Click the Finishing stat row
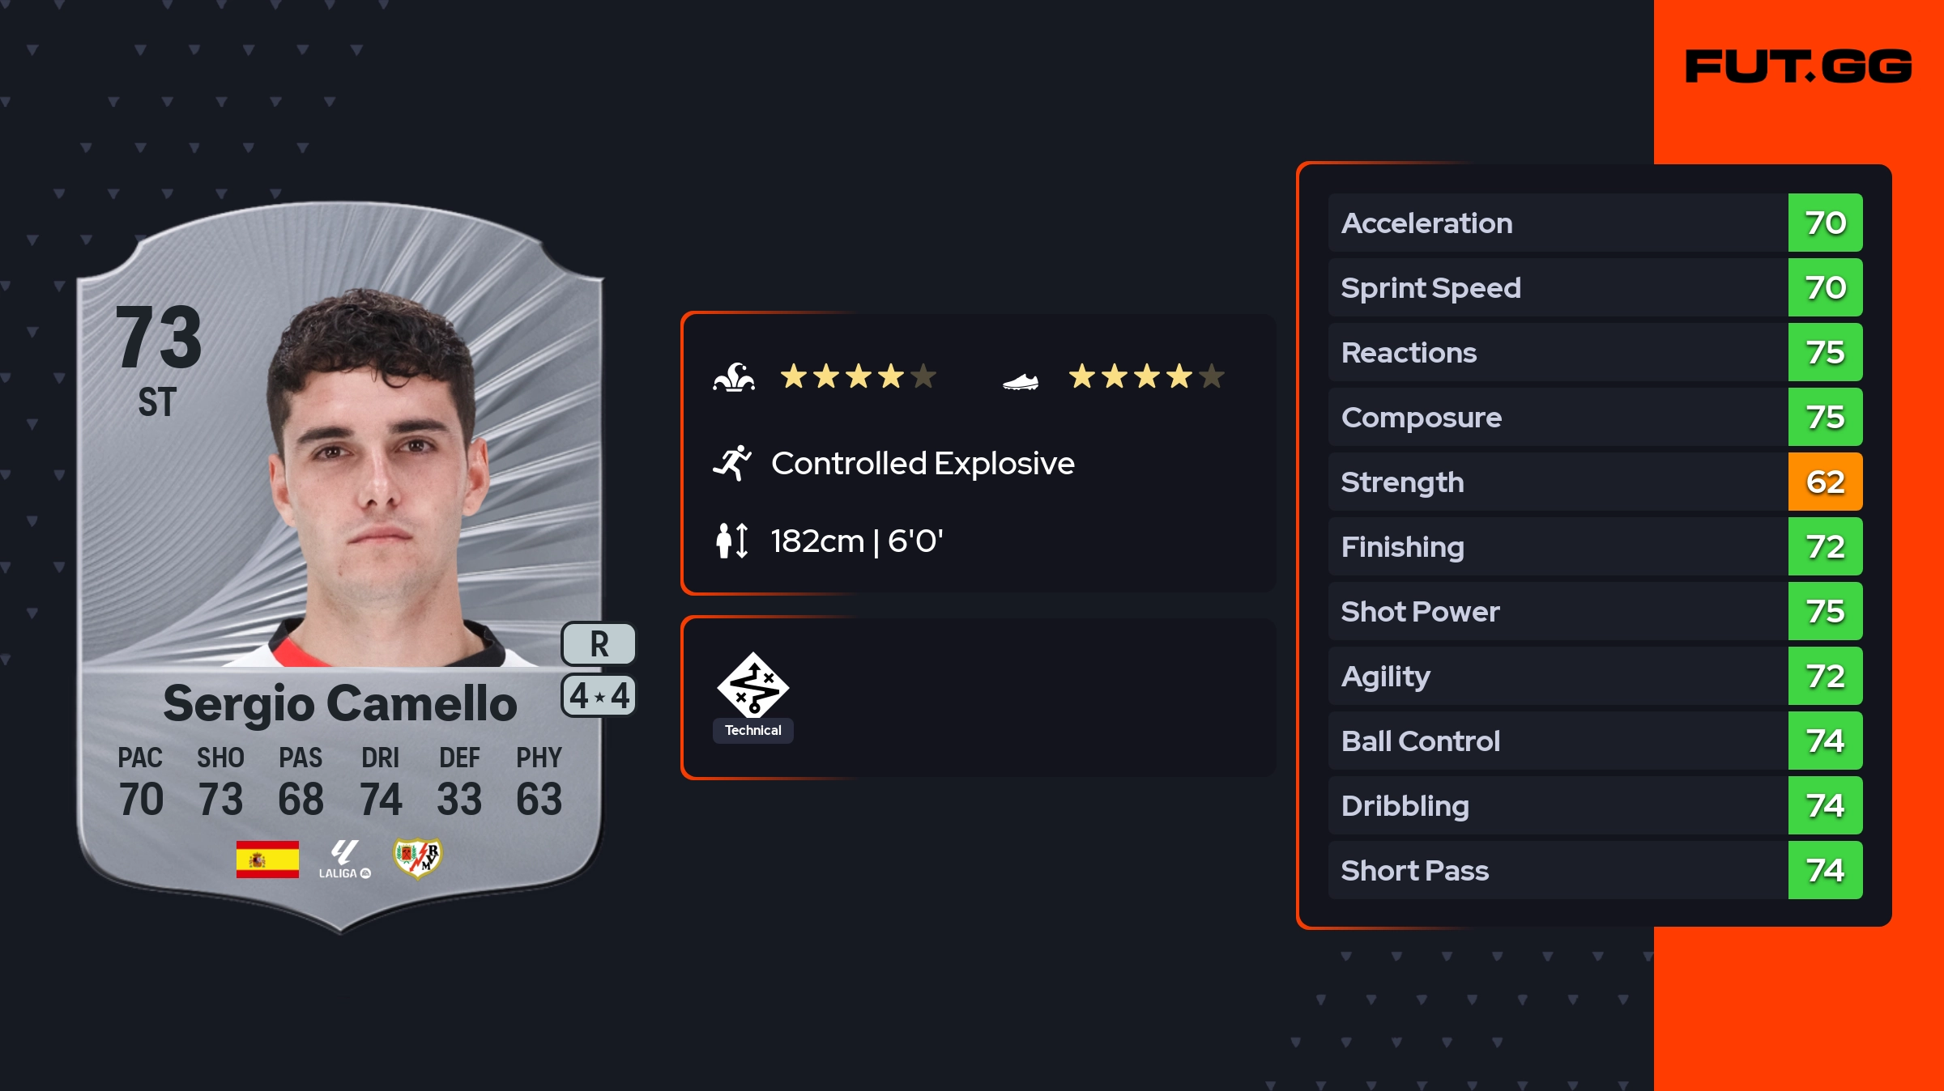The height and width of the screenshot is (1091, 1944). (x=1557, y=547)
